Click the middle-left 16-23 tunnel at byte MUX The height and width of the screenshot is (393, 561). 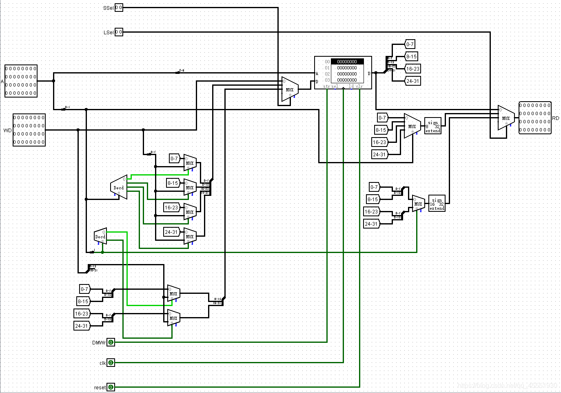tap(172, 207)
